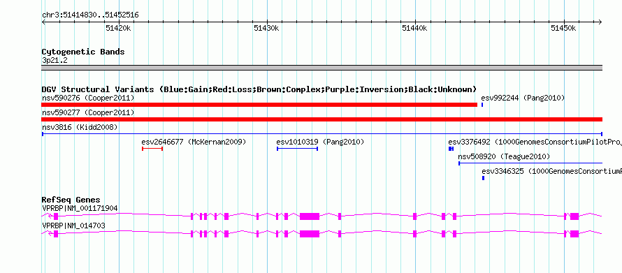Open the nsv590276 (Cooper2011) label
622x273 pixels.
pos(88,98)
